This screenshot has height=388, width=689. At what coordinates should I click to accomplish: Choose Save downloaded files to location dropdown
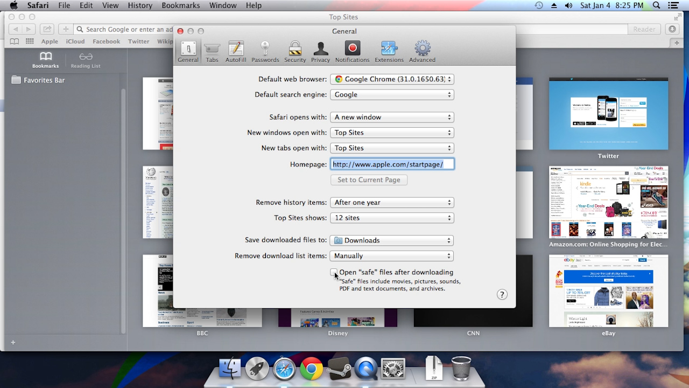(392, 241)
